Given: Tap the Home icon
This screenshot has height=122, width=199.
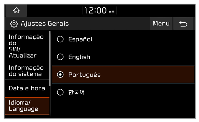Looking at the screenshot, I should point(16,10).
